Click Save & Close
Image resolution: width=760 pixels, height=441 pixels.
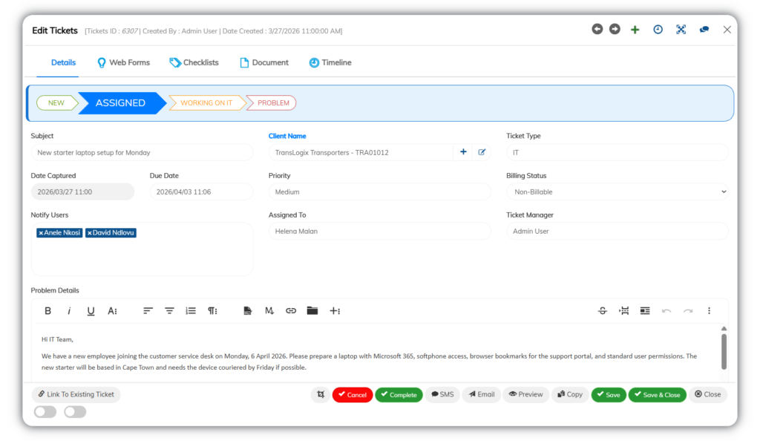pos(658,394)
